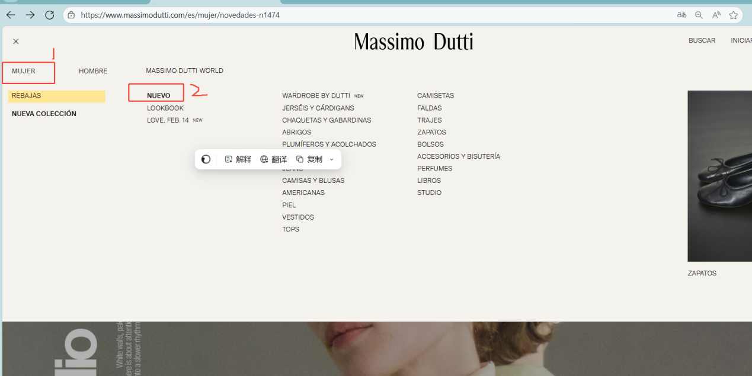Viewport: 752px width, 376px height.
Task: Click the black ballet shoes image
Action: tap(719, 176)
